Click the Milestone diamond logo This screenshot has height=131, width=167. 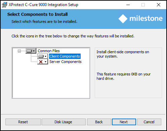point(123,19)
